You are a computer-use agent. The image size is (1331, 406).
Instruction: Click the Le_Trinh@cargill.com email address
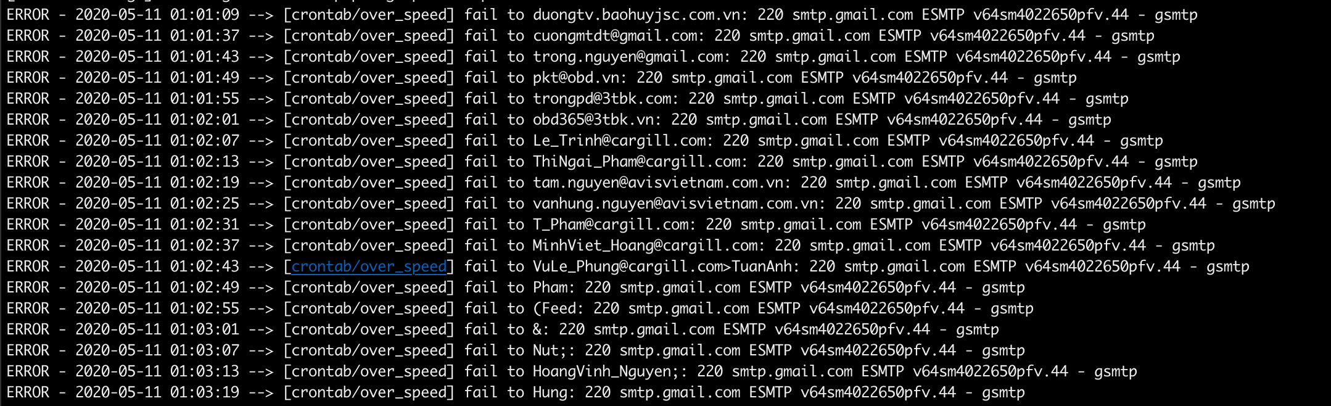click(619, 141)
